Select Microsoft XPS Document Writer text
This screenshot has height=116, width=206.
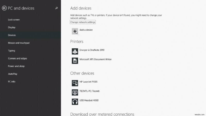[96, 59]
